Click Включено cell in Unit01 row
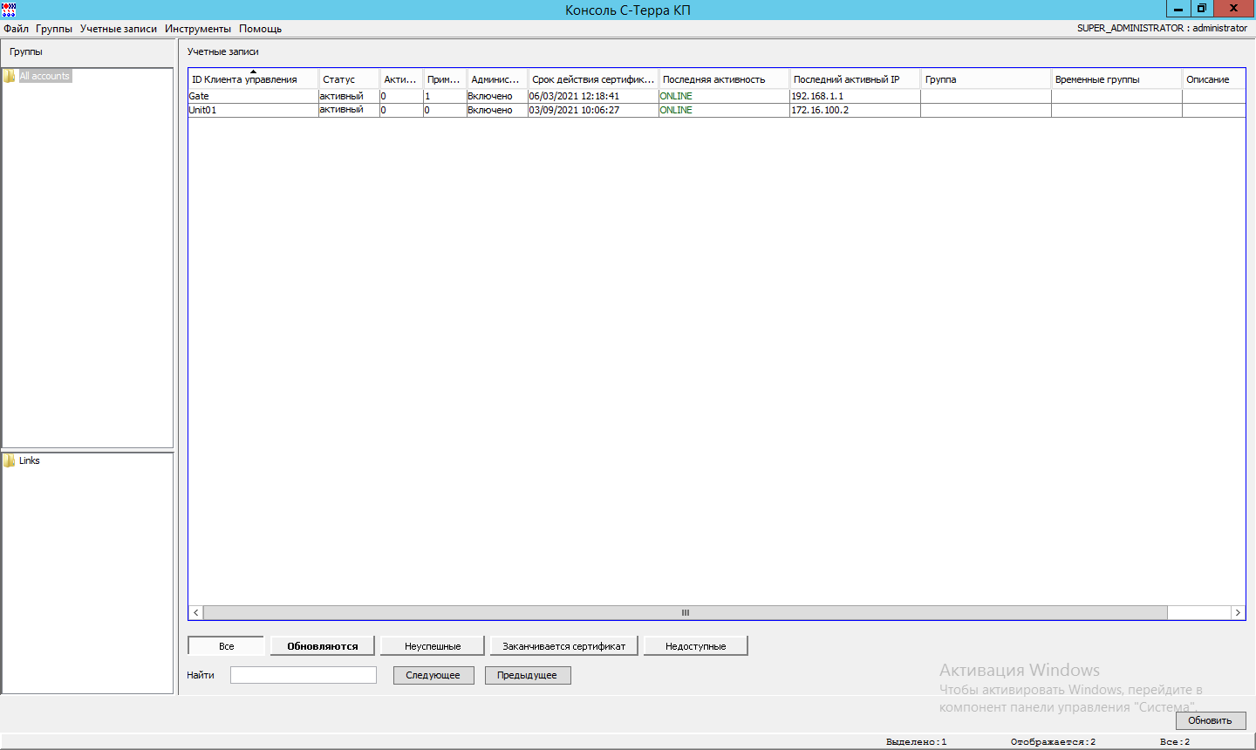1256x750 pixels. click(x=497, y=110)
